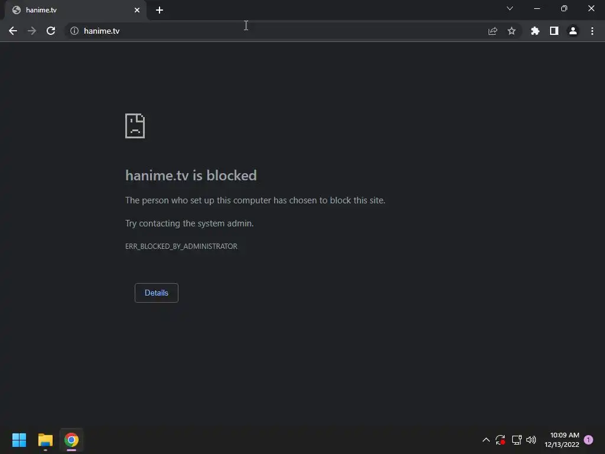
Task: Click the Details button
Action: [x=156, y=293]
